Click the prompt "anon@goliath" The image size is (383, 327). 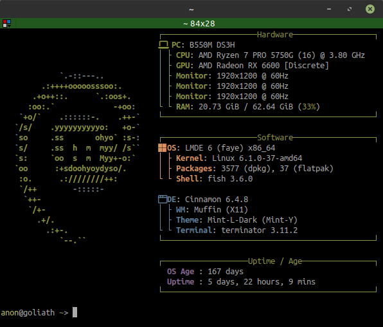pyautogui.click(x=28, y=313)
